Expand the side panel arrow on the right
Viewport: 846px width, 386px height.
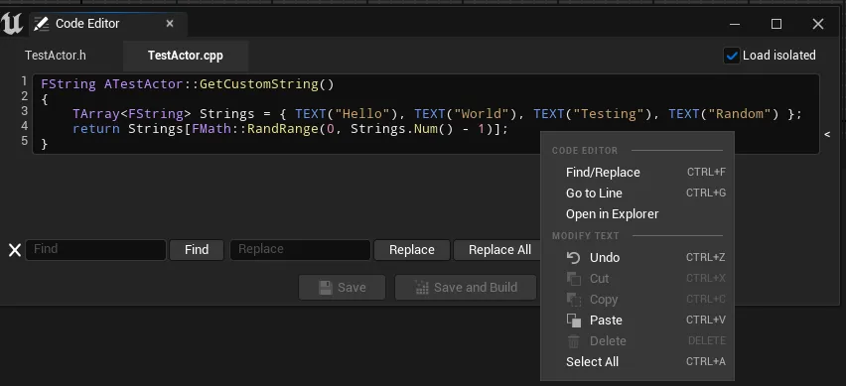coord(827,134)
